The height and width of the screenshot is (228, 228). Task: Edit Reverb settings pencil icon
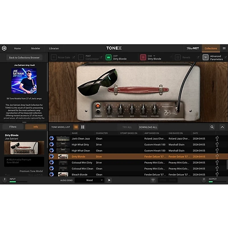point(198,57)
